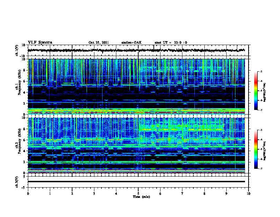Viewport: 280px width, 217px height.
Task: Click the ch.1 colorbar log(PSD) label
Action: tap(264, 93)
